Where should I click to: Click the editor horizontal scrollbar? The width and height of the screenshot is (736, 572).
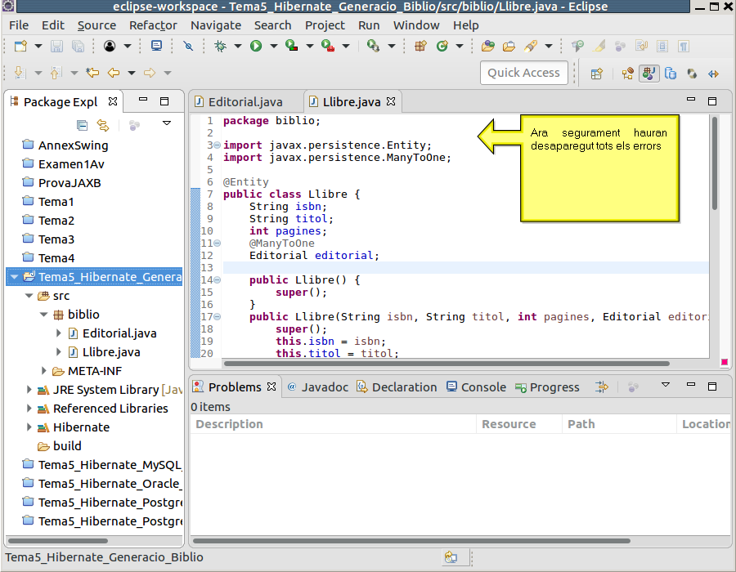[x=447, y=364]
